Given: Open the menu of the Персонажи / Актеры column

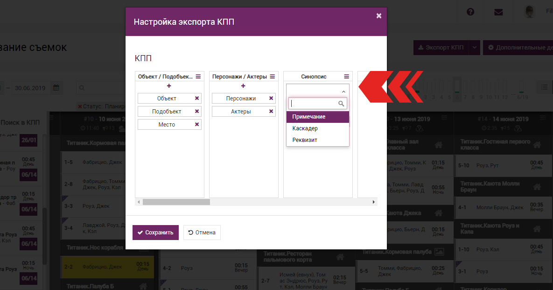Looking at the screenshot, I should pos(272,77).
